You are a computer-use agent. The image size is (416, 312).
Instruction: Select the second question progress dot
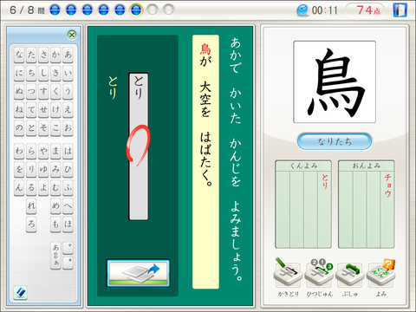71,10
